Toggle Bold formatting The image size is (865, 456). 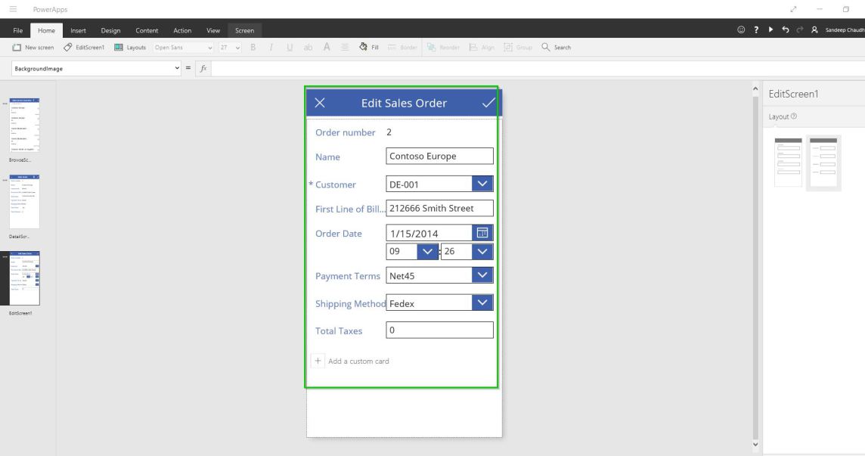(253, 48)
